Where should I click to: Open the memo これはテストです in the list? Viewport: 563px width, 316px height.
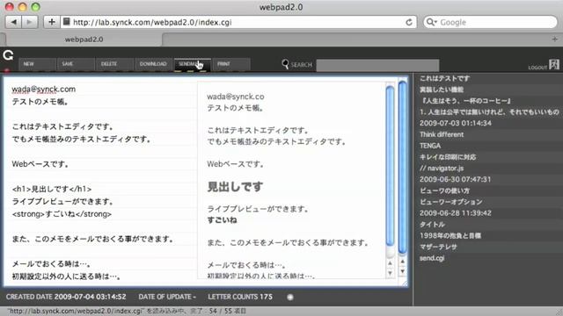coord(444,78)
